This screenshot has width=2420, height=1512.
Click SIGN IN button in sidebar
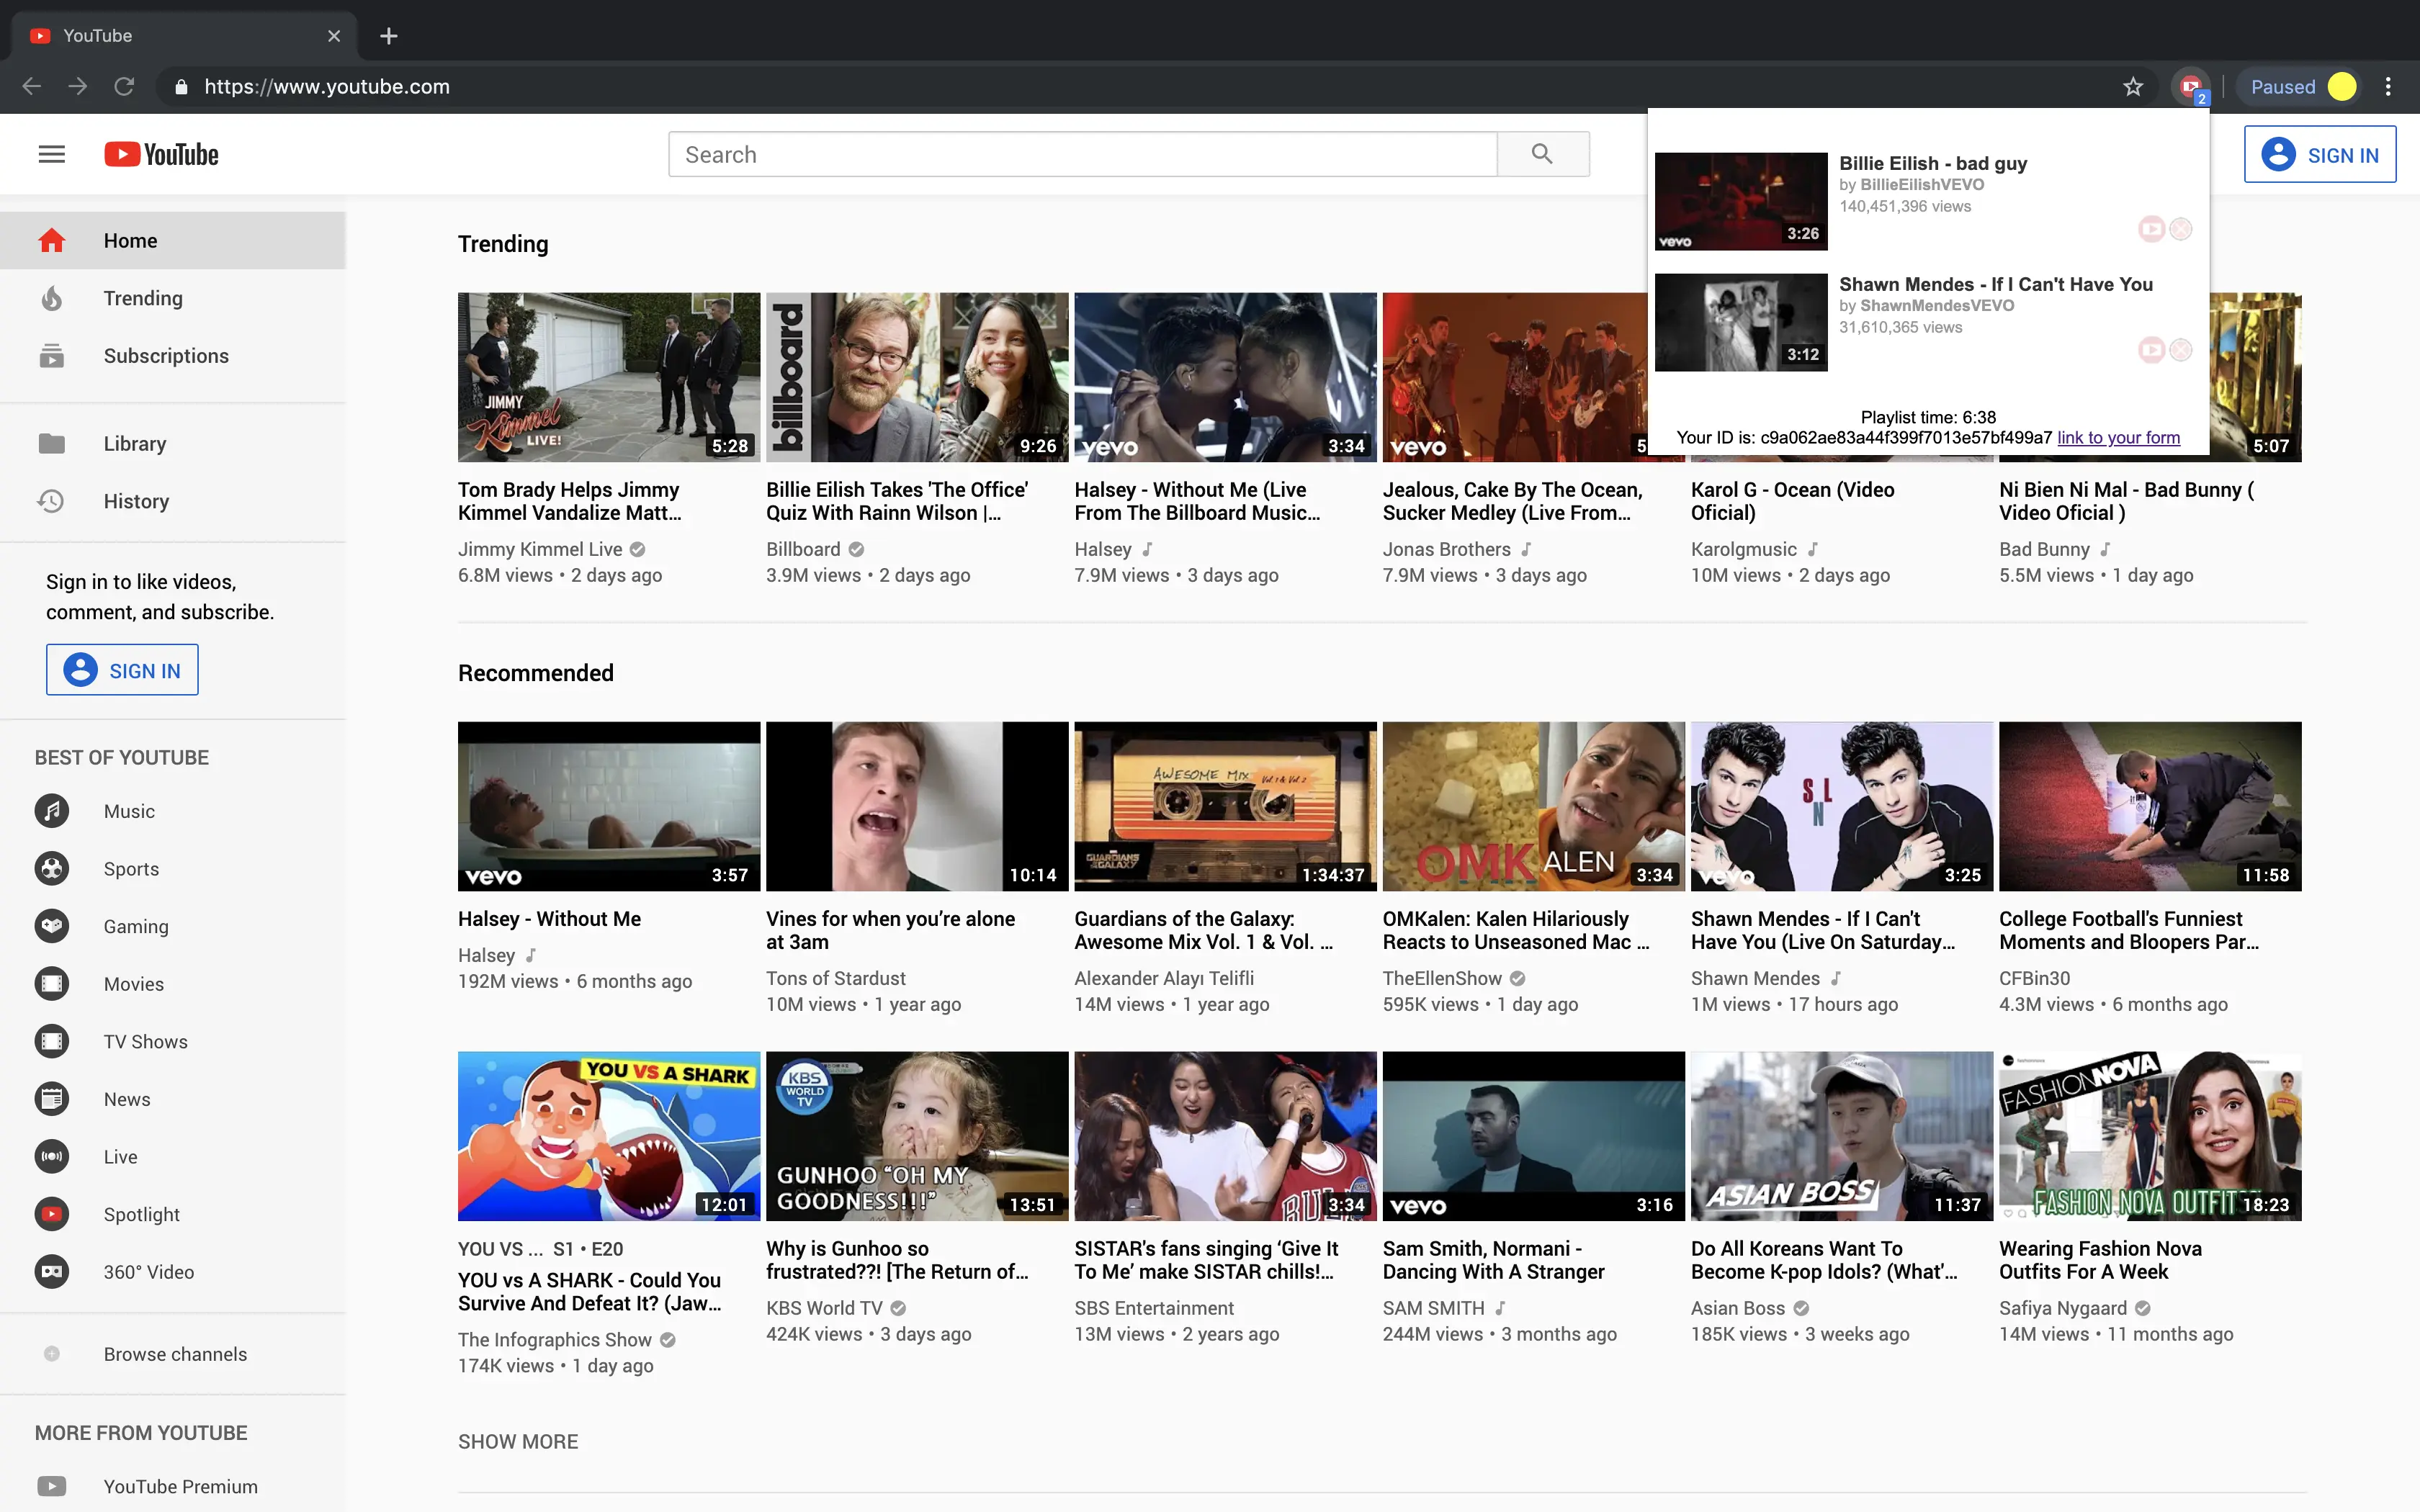pos(122,670)
